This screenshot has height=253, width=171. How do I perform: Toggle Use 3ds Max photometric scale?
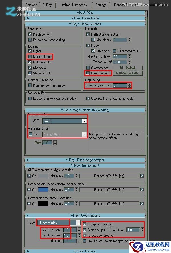click(88, 99)
